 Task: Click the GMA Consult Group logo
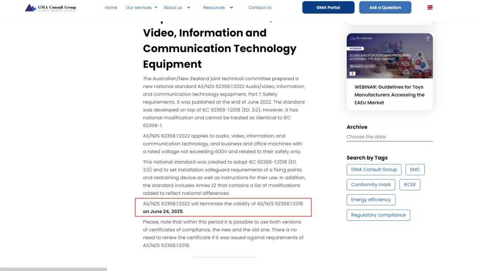[x=50, y=7]
